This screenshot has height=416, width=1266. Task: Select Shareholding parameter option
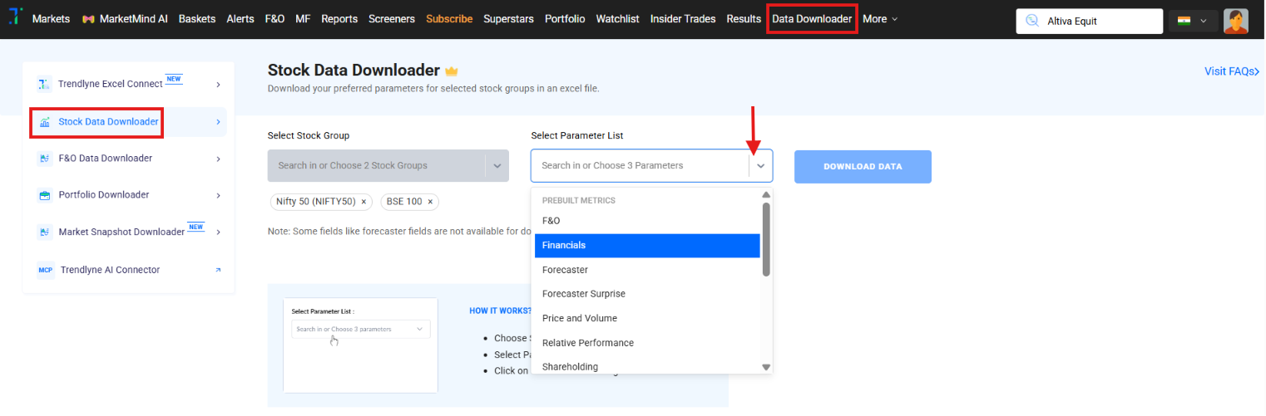647,365
